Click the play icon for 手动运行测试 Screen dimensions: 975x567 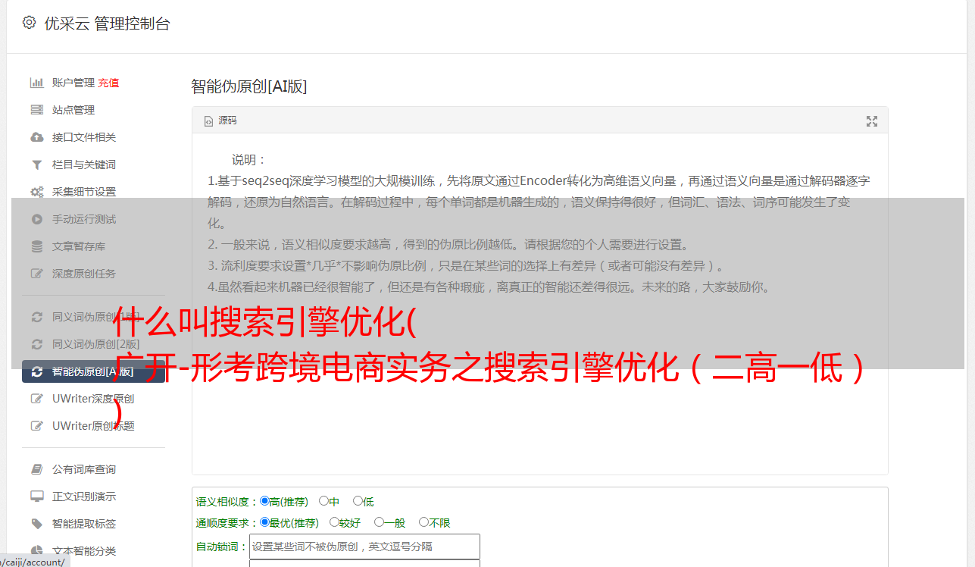pos(36,219)
